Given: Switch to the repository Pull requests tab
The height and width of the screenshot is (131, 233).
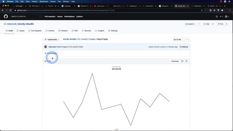Looking at the screenshot, I should tap(35, 31).
